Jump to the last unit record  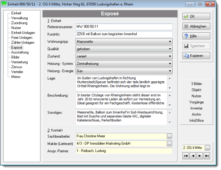(x=207, y=156)
